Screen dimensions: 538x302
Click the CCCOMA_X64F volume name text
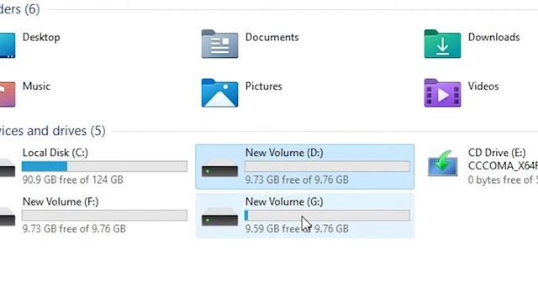[x=503, y=166]
